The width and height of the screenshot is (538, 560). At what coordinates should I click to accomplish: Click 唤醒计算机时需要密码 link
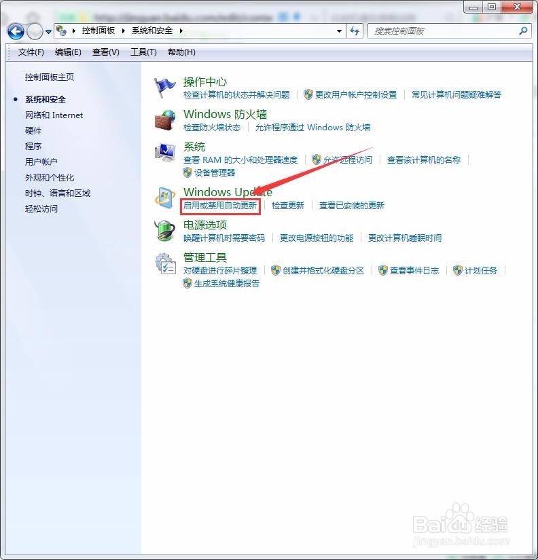tap(224, 238)
